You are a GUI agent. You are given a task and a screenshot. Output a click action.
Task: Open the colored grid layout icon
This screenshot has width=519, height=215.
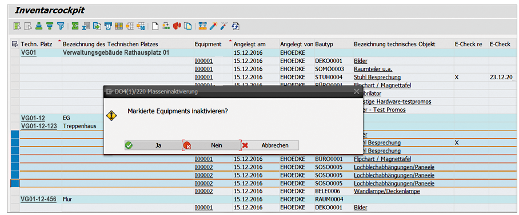(x=119, y=26)
